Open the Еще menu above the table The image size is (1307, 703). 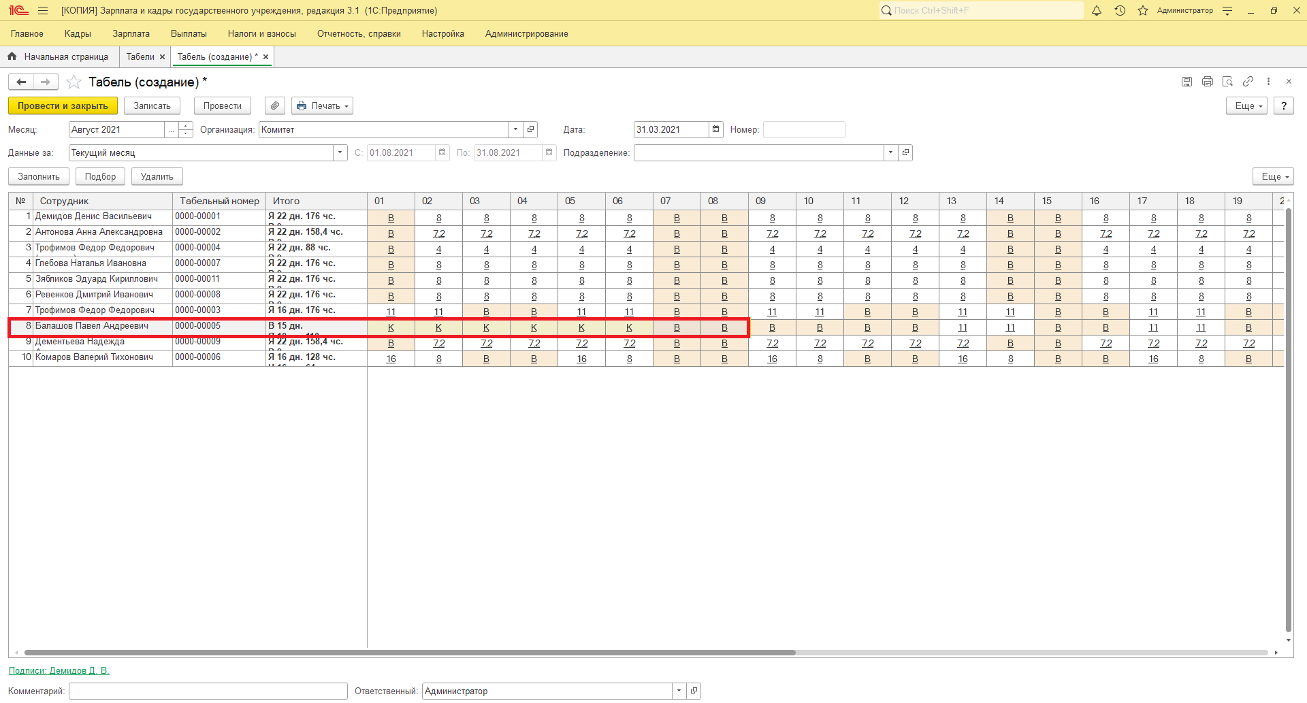click(x=1273, y=177)
